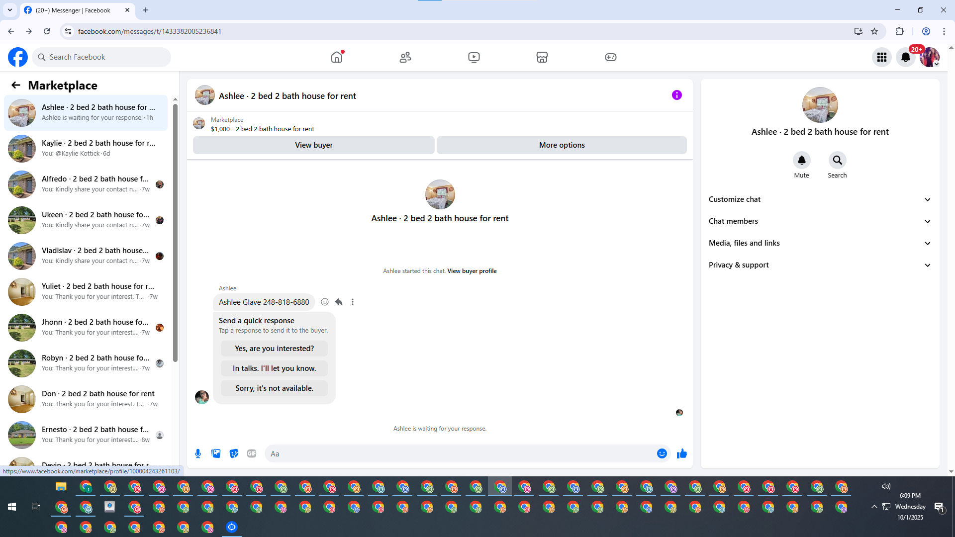This screenshot has height=537, width=955.
Task: Open the Jhonn chat in list
Action: (86, 328)
